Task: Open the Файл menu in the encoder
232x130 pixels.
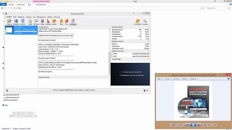Action: tap(15, 17)
